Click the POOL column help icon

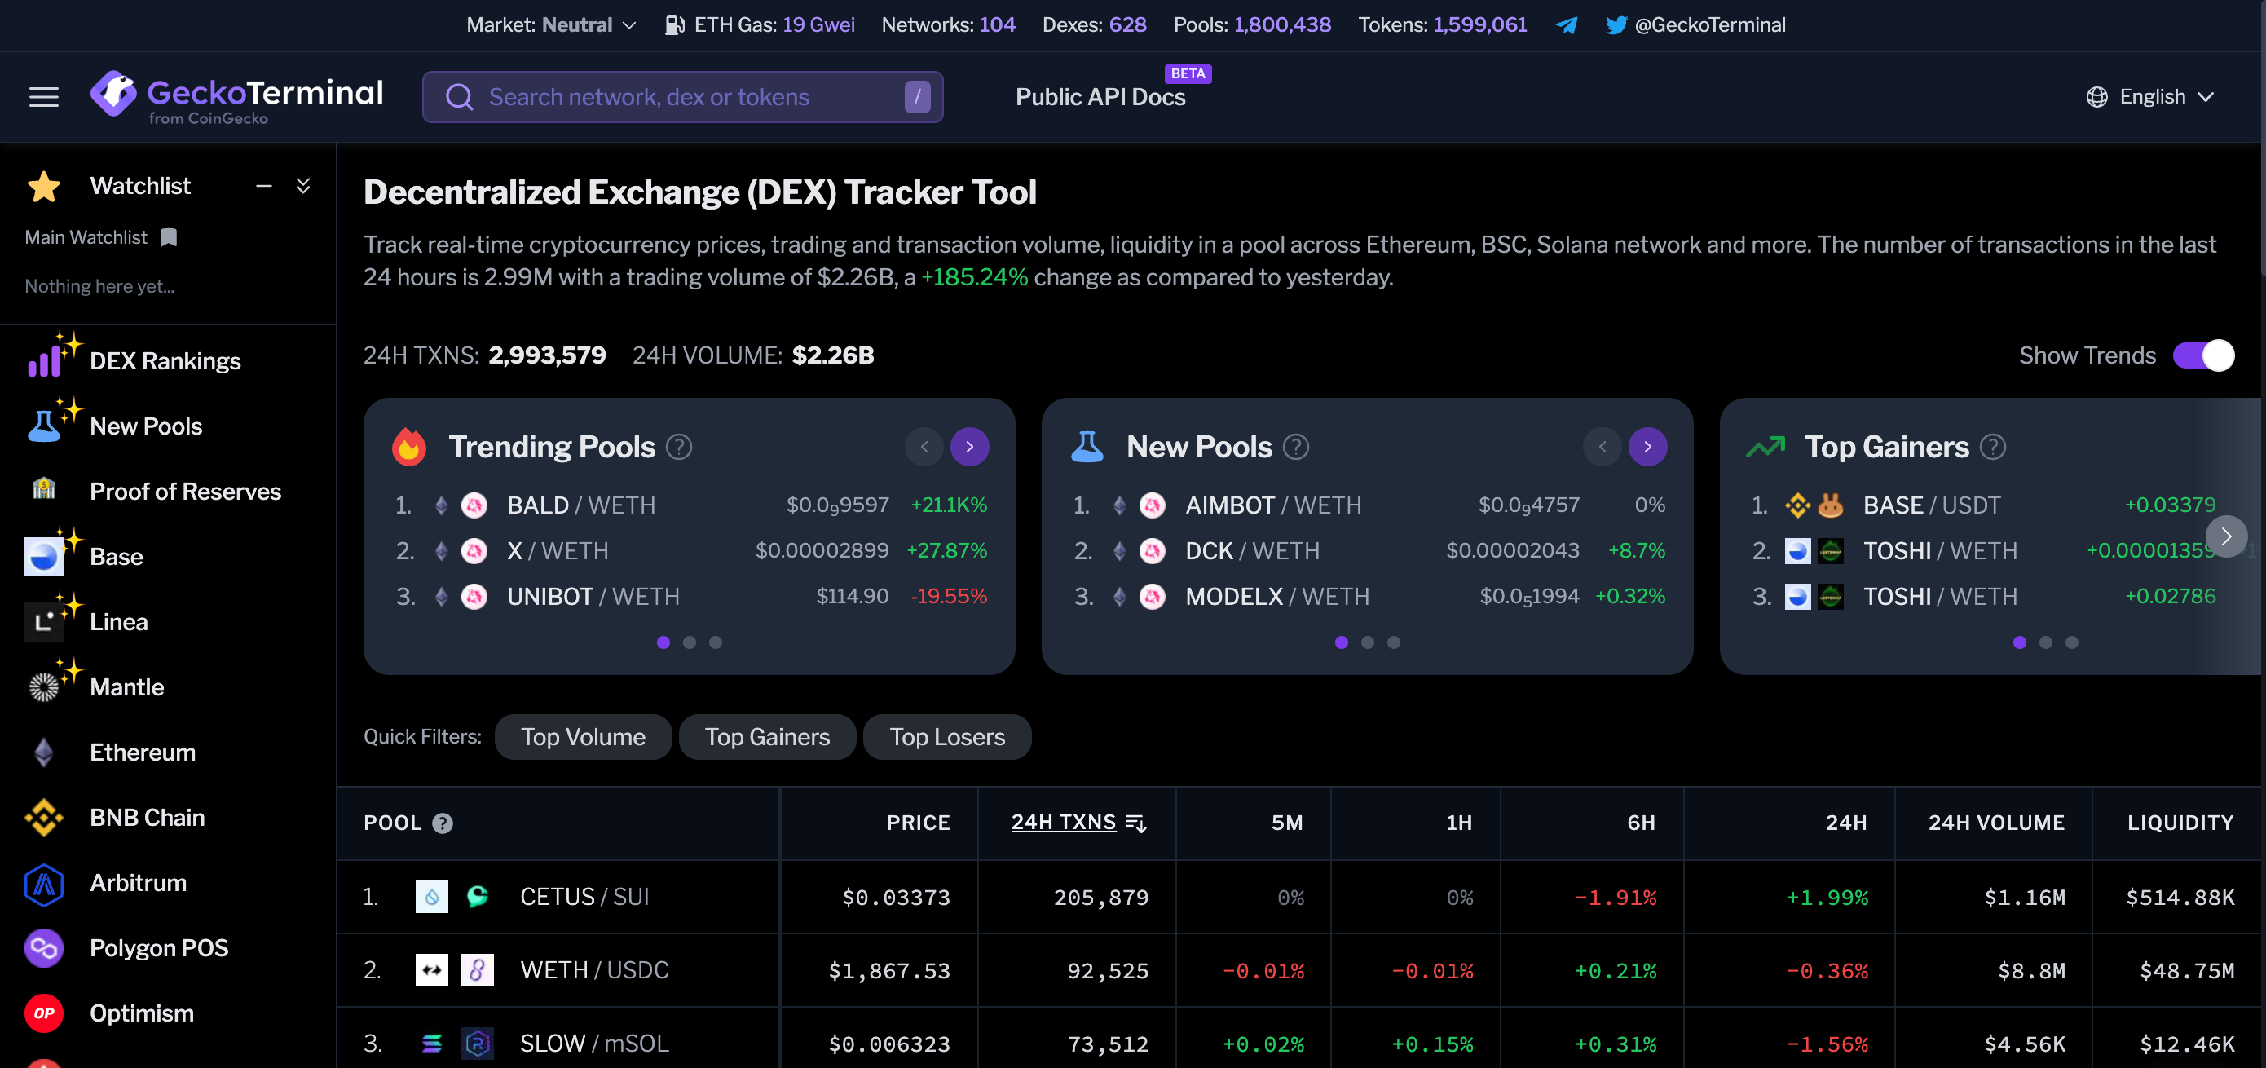[x=443, y=823]
